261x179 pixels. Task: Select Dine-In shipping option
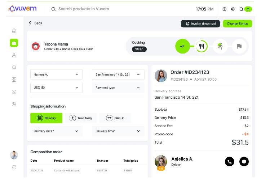pos(115,118)
